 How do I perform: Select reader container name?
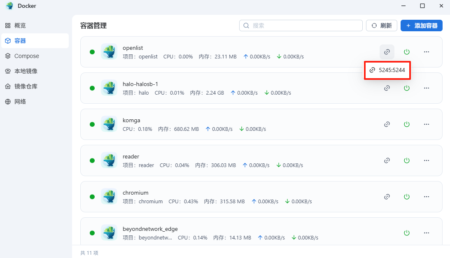(x=131, y=156)
